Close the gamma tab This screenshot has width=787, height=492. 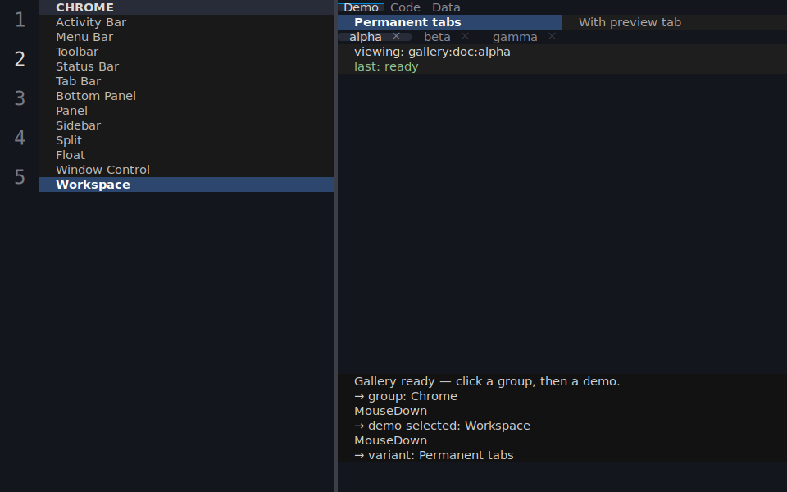click(x=552, y=37)
